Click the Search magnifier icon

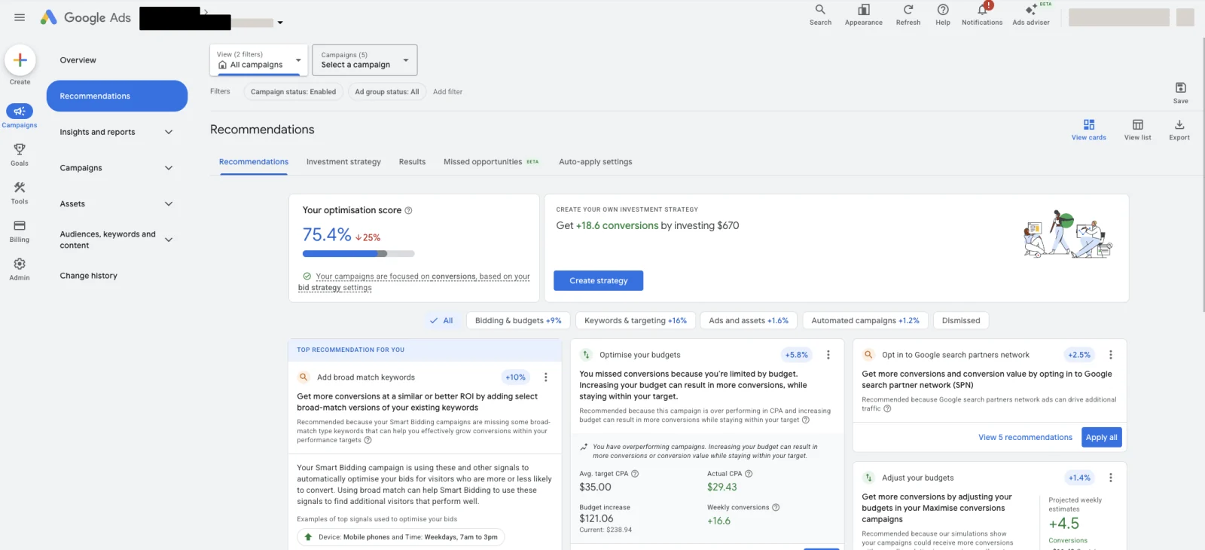point(820,10)
